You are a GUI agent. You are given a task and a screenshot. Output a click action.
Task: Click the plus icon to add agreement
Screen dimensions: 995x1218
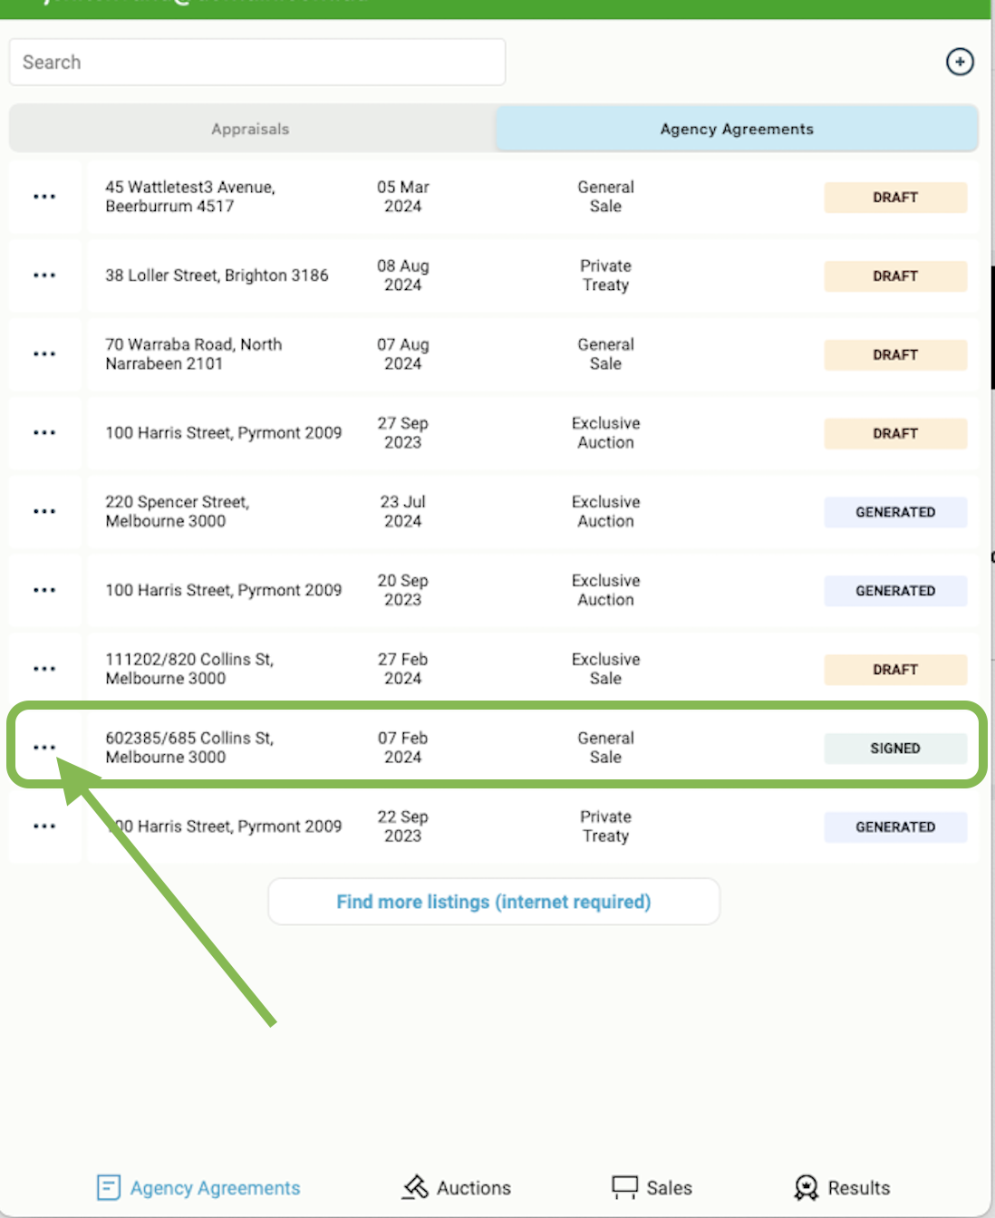[960, 62]
